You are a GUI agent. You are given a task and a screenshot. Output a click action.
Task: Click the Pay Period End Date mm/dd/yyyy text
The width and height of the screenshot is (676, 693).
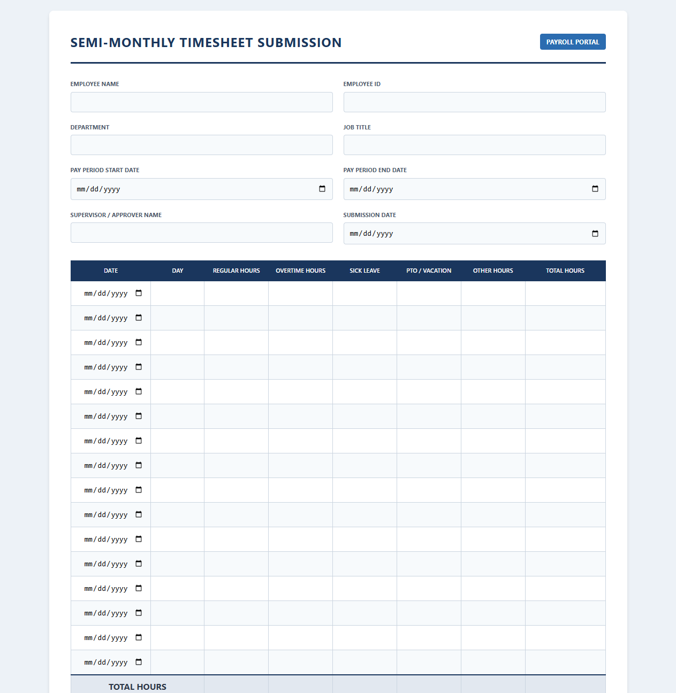tap(371, 189)
